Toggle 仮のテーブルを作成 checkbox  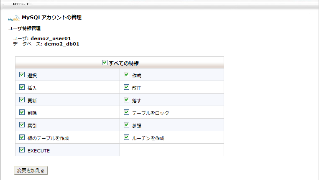[22, 137]
